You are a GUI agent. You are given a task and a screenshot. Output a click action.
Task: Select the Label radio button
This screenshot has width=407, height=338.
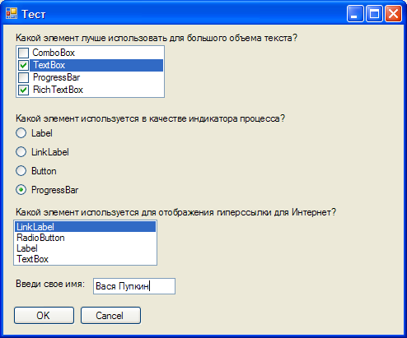point(21,133)
